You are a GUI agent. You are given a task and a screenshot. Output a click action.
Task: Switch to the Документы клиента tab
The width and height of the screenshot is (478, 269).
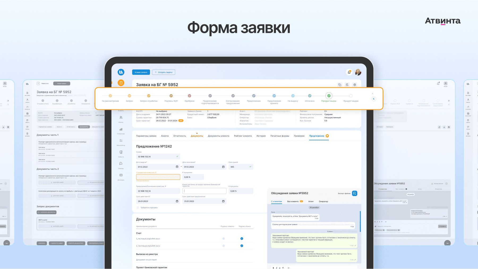[218, 136]
